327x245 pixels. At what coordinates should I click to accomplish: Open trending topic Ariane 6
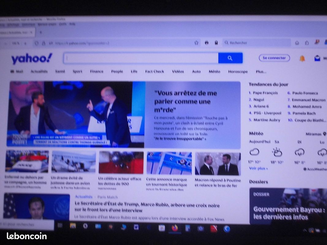coord(261,106)
